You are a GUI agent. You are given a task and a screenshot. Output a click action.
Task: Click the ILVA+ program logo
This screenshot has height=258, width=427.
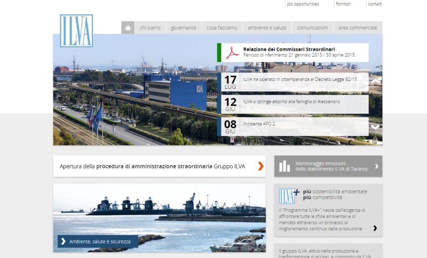coord(289,196)
